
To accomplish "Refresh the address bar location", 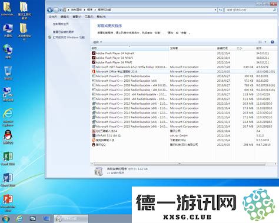I will [x=221, y=10].
